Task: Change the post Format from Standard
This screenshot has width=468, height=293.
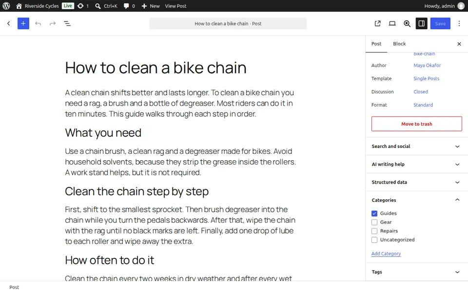Action: [x=423, y=105]
